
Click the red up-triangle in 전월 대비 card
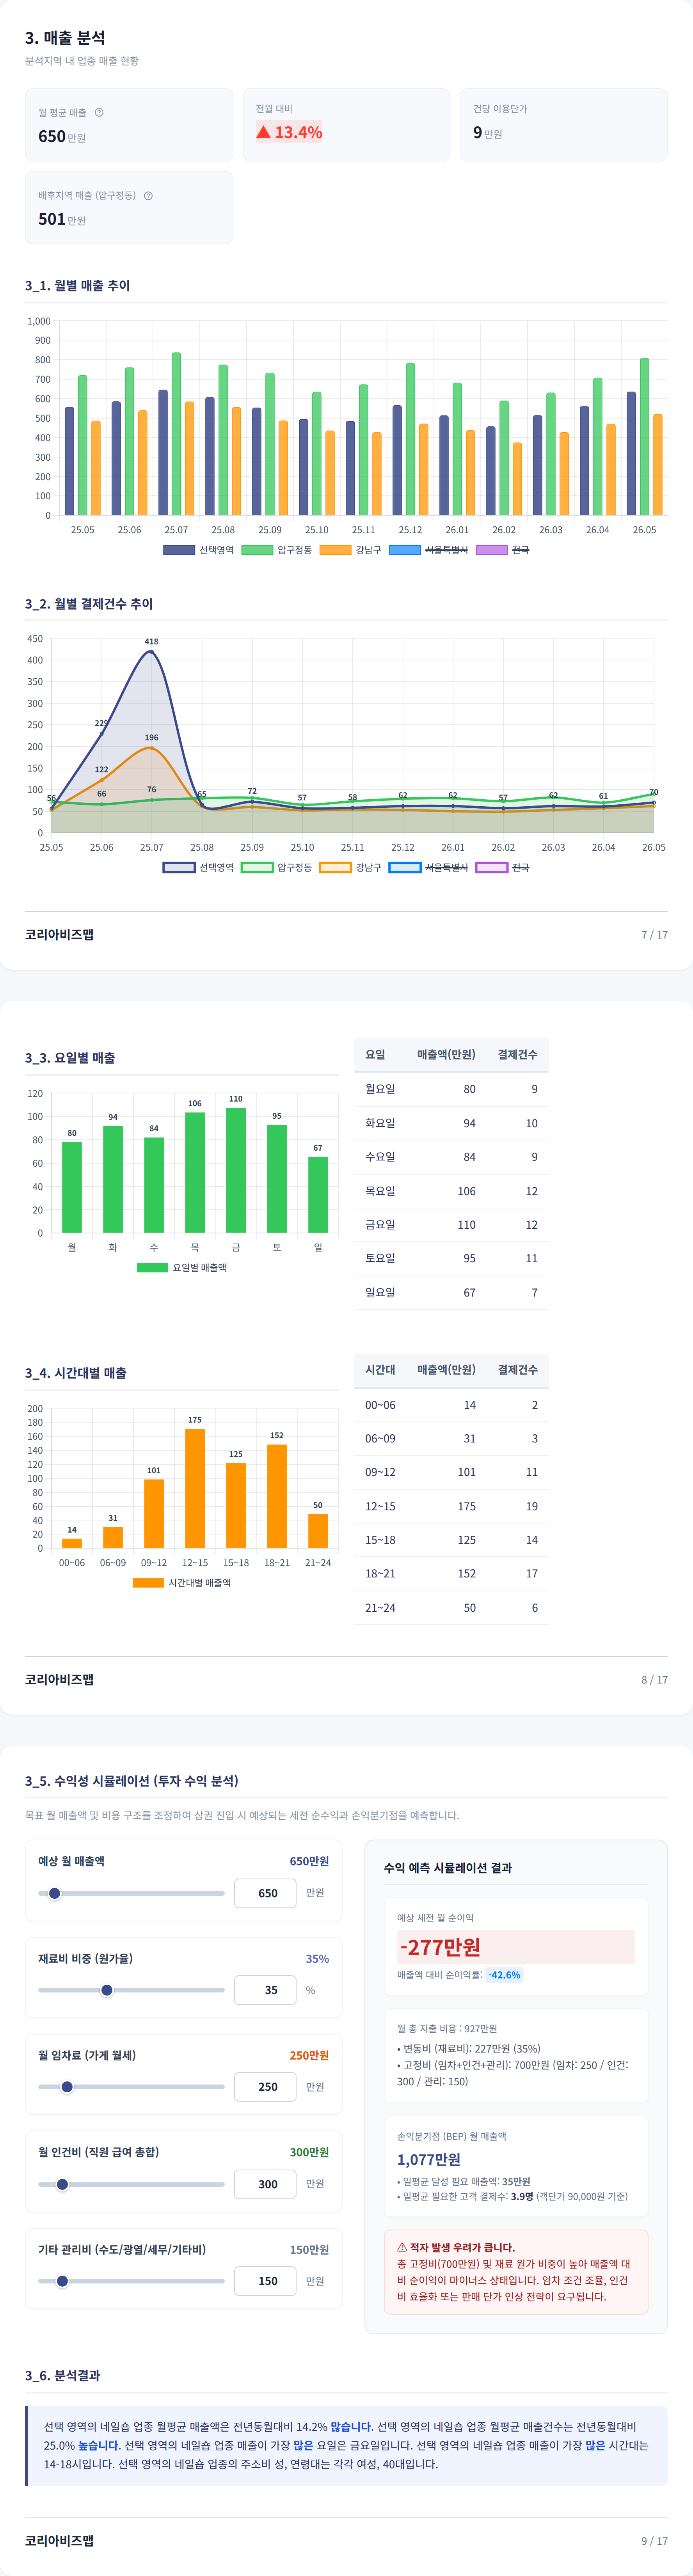click(263, 132)
